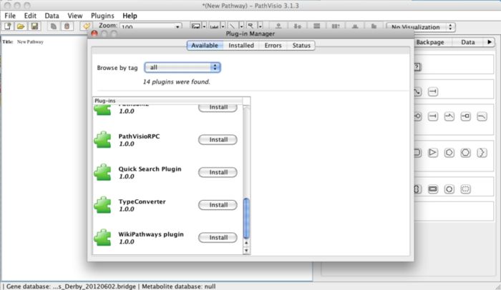This screenshot has width=501, height=290.
Task: Click the 'Metabolite database: null' status text
Action: (178, 286)
